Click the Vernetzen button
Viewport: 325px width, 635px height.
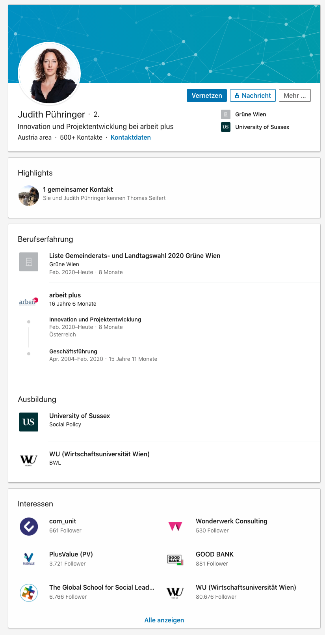pyautogui.click(x=207, y=95)
